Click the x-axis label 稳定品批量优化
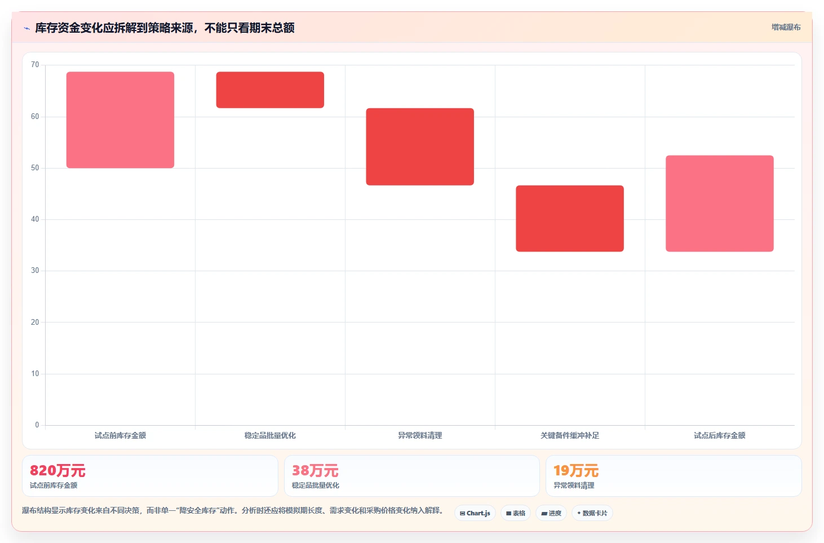 270,435
